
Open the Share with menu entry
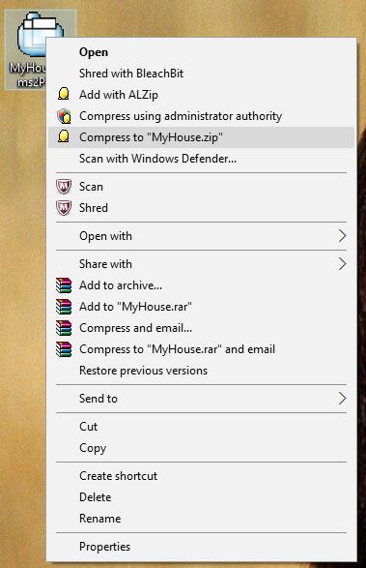[x=201, y=264]
